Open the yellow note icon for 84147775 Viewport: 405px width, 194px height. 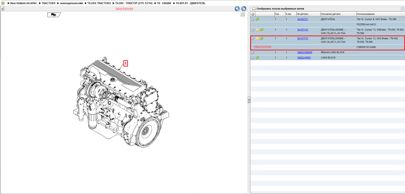pos(257,39)
